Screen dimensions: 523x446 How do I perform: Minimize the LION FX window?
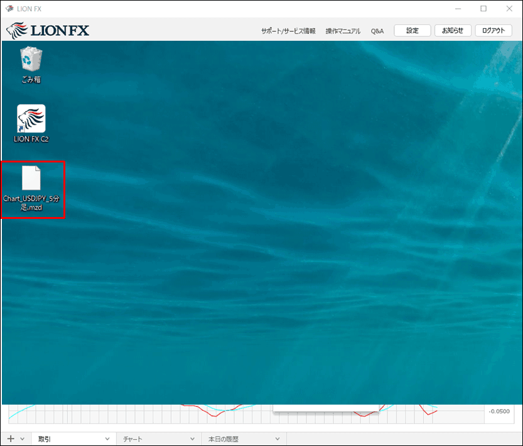tap(458, 9)
